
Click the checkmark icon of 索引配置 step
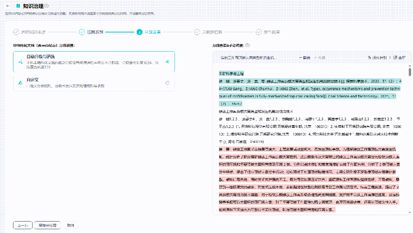click(x=259, y=32)
